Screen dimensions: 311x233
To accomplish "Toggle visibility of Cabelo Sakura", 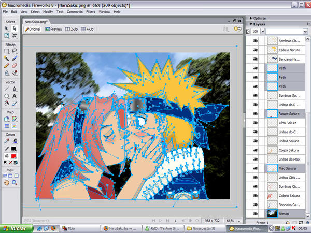I will (x=256, y=196).
